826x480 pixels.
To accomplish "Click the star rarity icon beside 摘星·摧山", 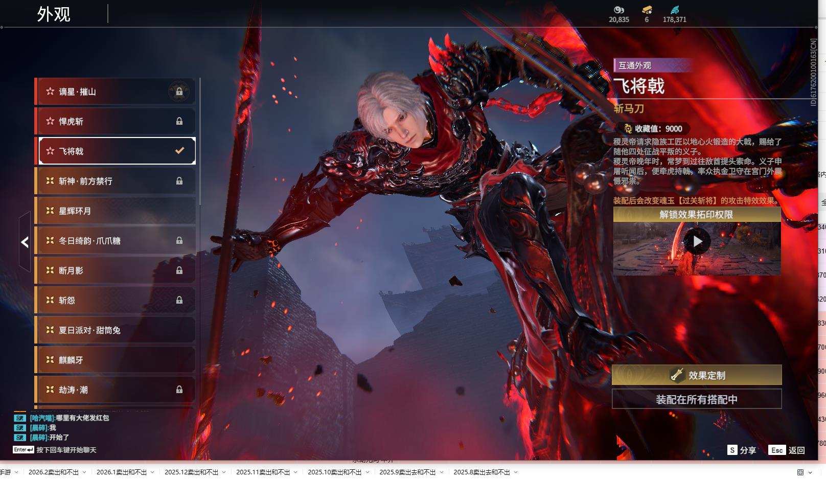I will coord(50,92).
